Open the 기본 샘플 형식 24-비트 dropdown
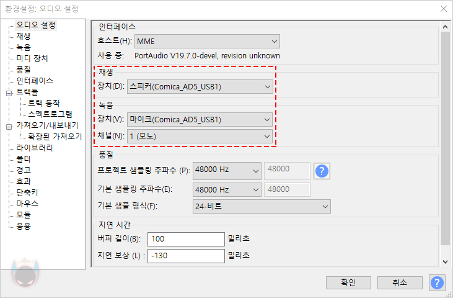453x298 pixels. [262, 206]
